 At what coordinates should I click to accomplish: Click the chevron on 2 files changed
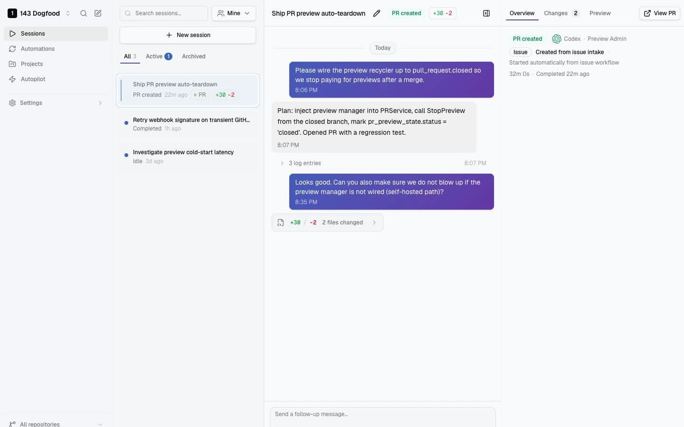pyautogui.click(x=374, y=223)
